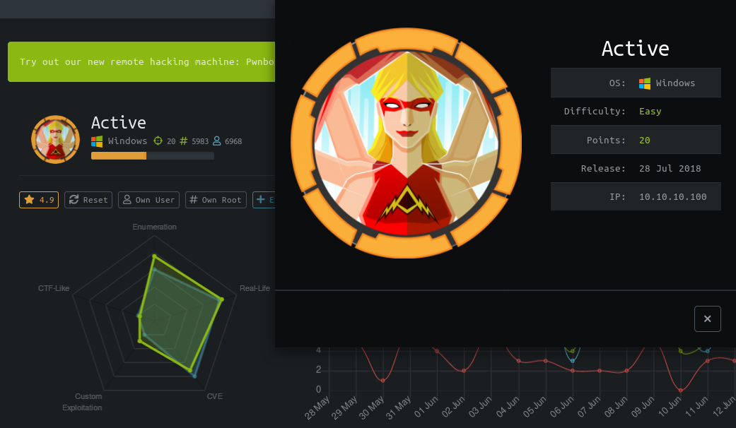Click the 06 Jun blue chart point
The height and width of the screenshot is (428, 736).
572,361
